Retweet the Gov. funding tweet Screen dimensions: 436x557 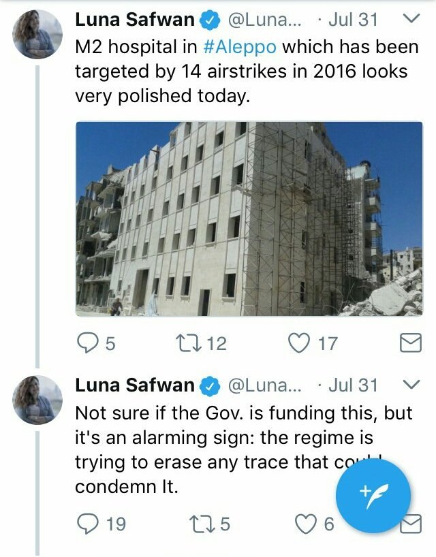point(202,524)
